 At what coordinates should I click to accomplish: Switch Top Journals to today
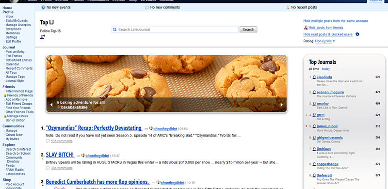[325, 69]
